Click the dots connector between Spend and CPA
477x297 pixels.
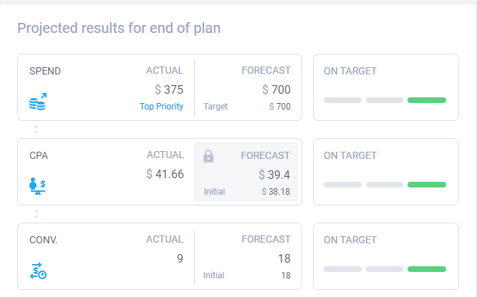pyautogui.click(x=37, y=130)
